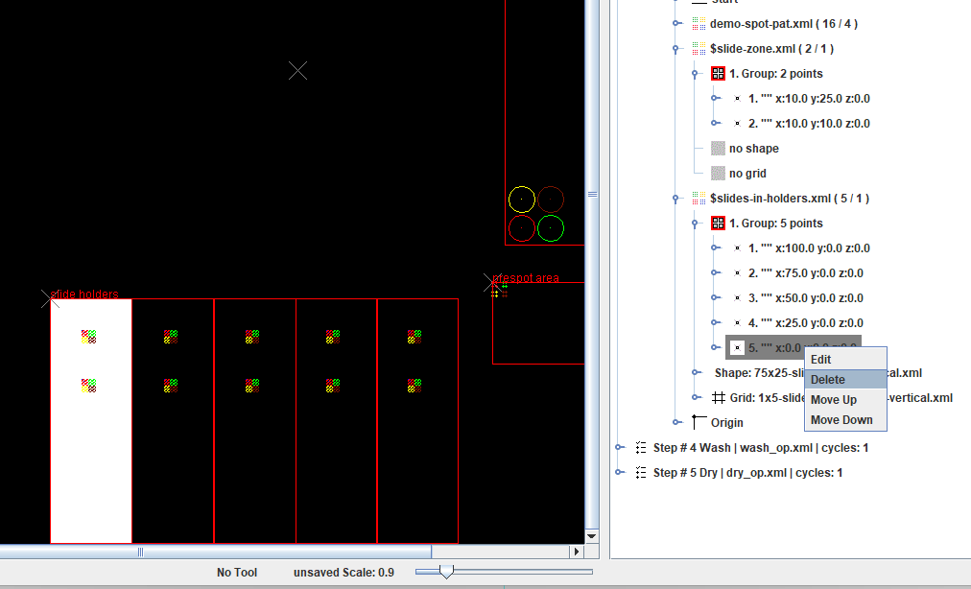Collapse the $slides-in-holders.xml tree node
This screenshot has width=971, height=589.
(x=677, y=199)
